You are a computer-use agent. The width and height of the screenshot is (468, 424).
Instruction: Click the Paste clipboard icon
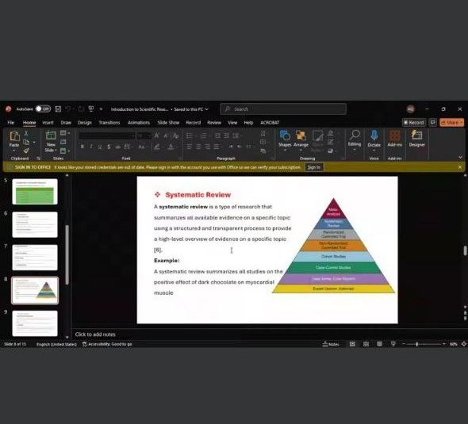point(14,136)
